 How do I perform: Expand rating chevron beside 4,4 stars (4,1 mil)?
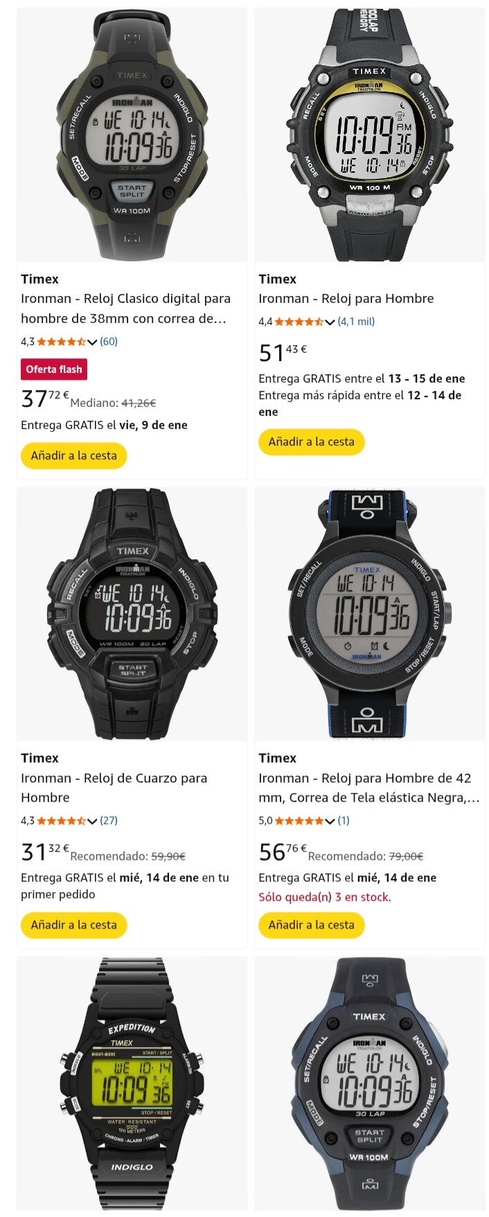(330, 322)
